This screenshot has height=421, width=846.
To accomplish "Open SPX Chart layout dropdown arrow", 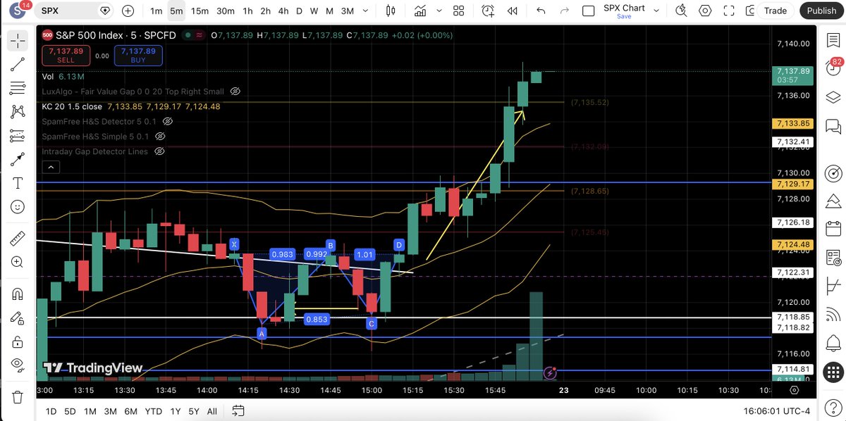I will coord(656,11).
